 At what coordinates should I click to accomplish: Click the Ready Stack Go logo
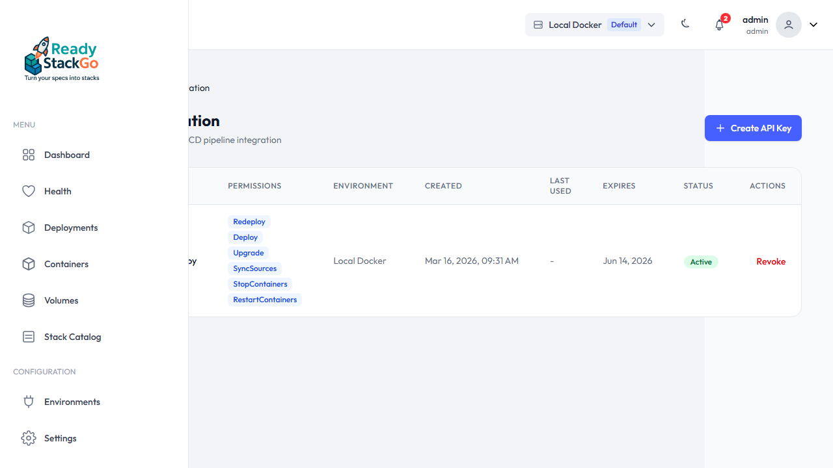61,58
